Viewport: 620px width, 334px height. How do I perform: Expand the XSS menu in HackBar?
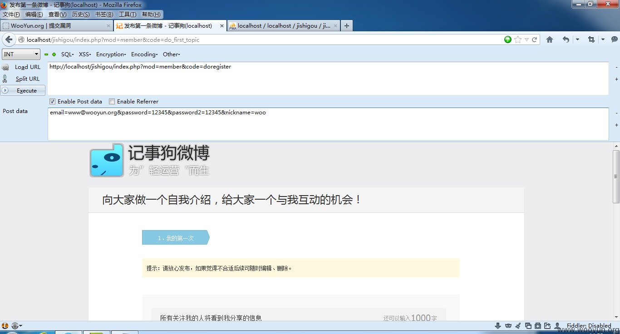point(85,54)
